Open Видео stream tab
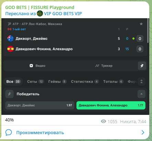This screenshot has width=152, height=141. (x=37, y=66)
